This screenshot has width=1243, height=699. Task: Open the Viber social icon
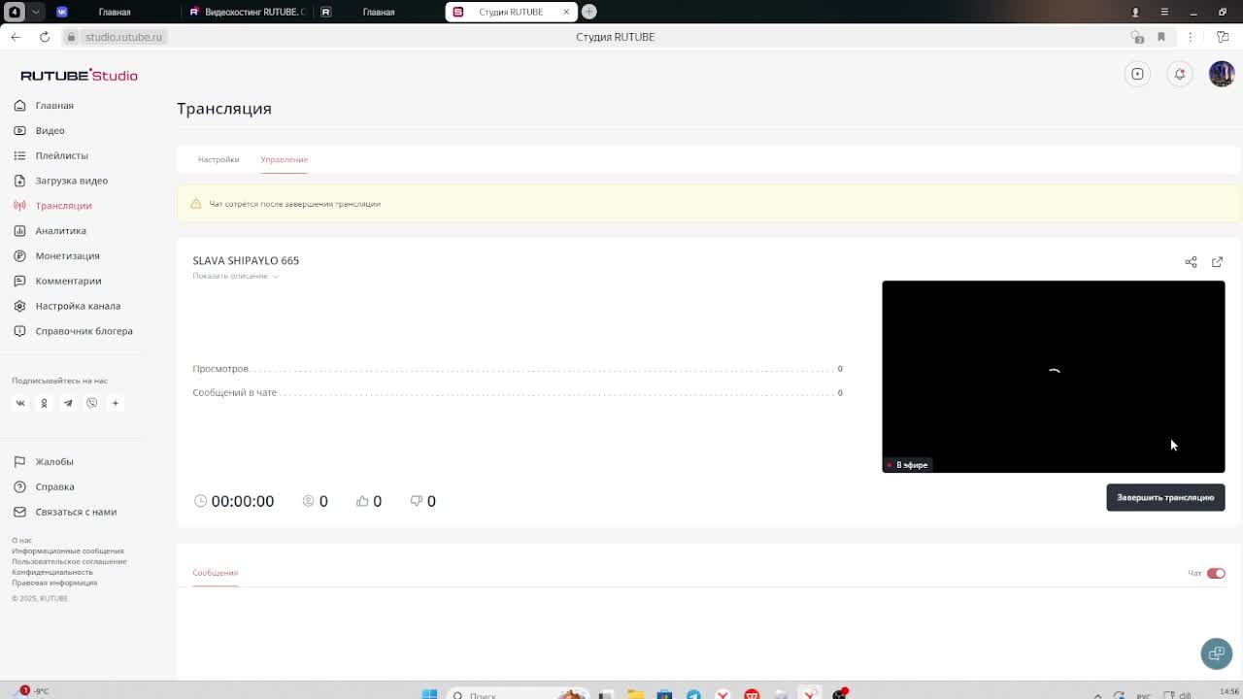click(91, 403)
